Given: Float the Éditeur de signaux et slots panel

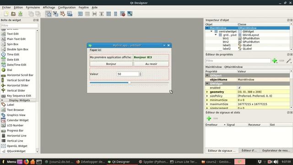Looking at the screenshot, I should [288, 112].
